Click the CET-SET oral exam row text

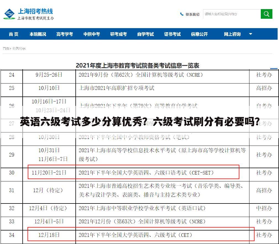tap(146, 172)
